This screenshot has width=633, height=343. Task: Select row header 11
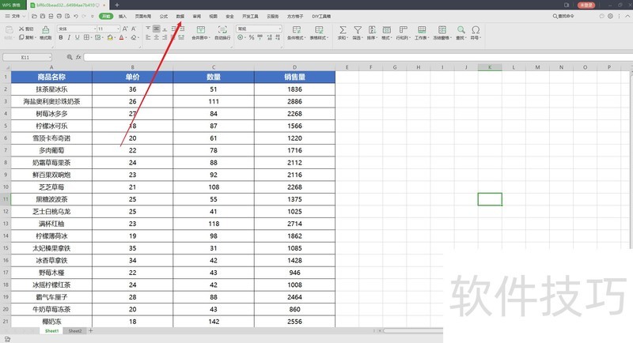(x=6, y=199)
